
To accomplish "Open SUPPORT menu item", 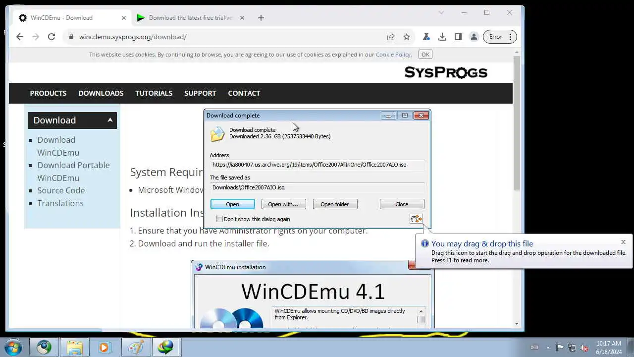I will tap(200, 93).
